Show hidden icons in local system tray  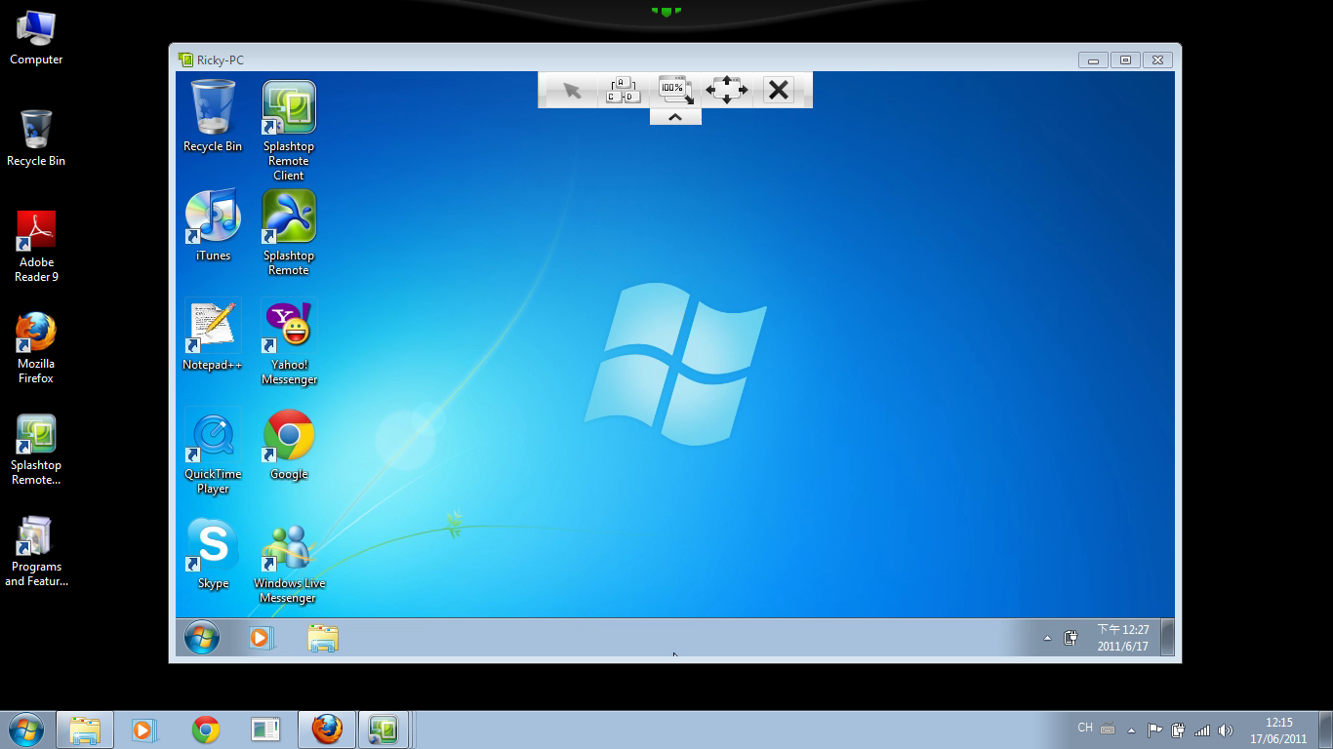[x=1131, y=729]
